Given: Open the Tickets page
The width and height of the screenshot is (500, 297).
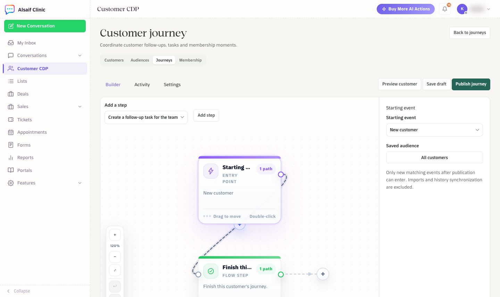Looking at the screenshot, I should [45, 119].
